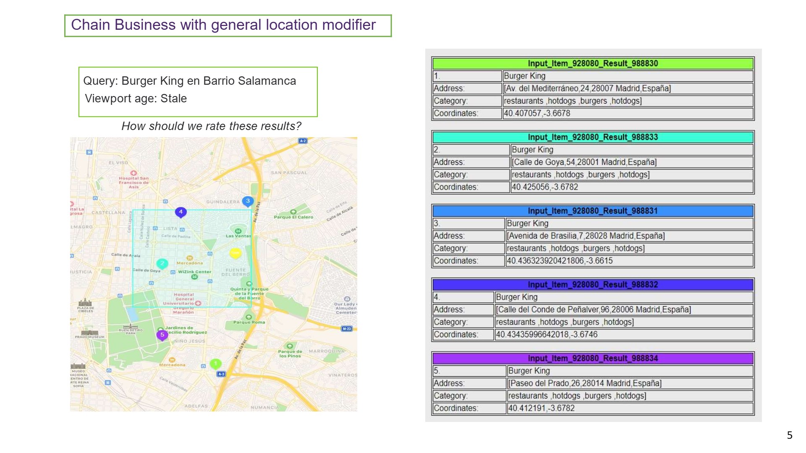Click coordinates '40.43435996642018,-3.6746'
806x453 pixels.
coord(547,335)
